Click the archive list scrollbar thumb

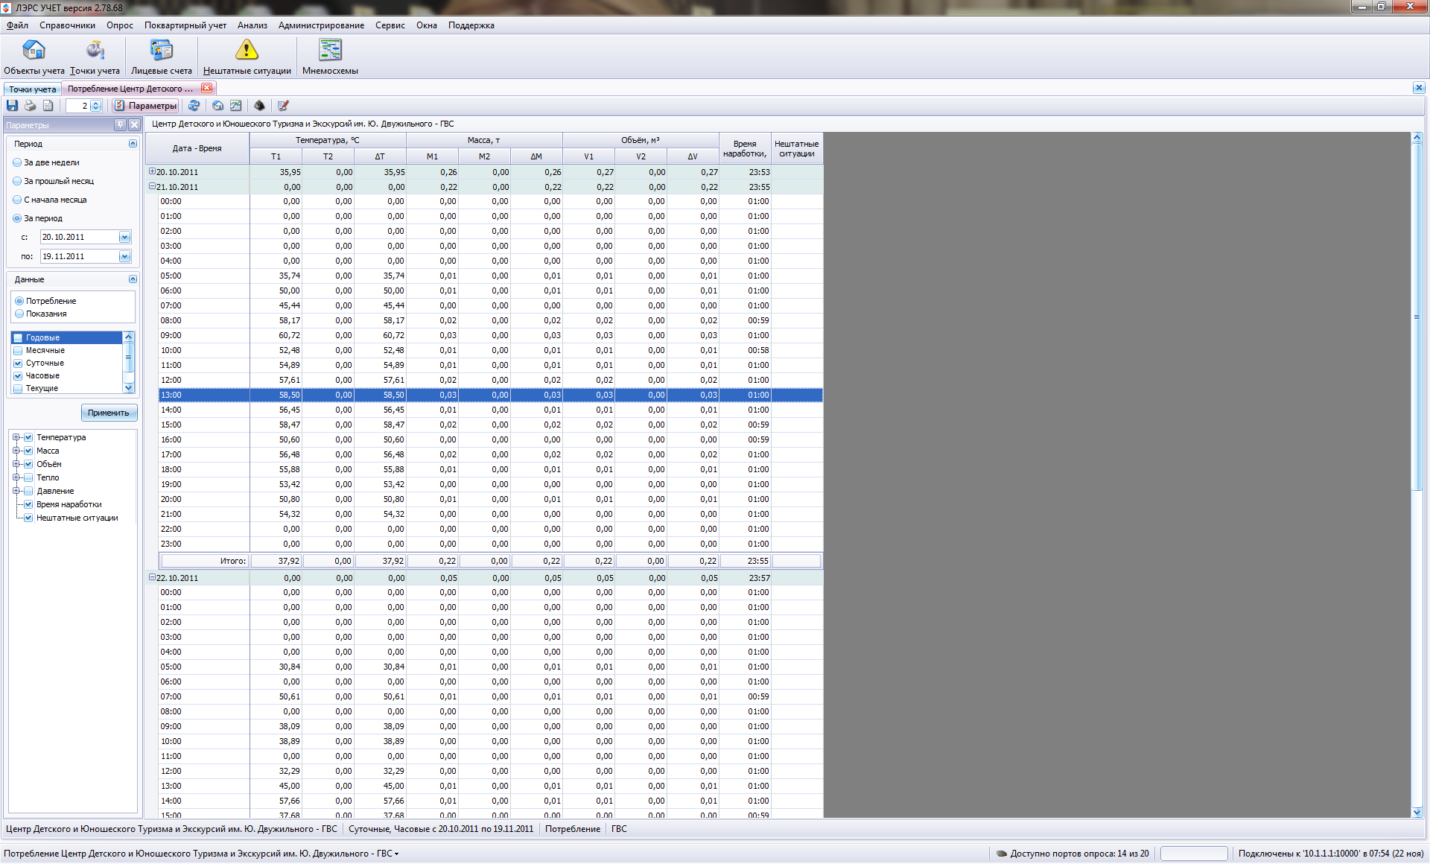128,357
